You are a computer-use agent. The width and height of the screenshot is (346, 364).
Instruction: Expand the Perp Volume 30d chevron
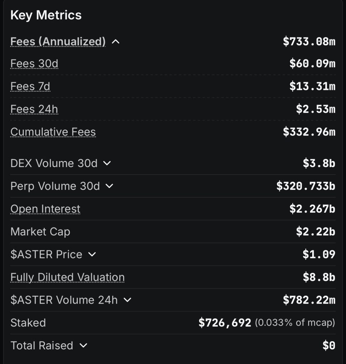109,186
